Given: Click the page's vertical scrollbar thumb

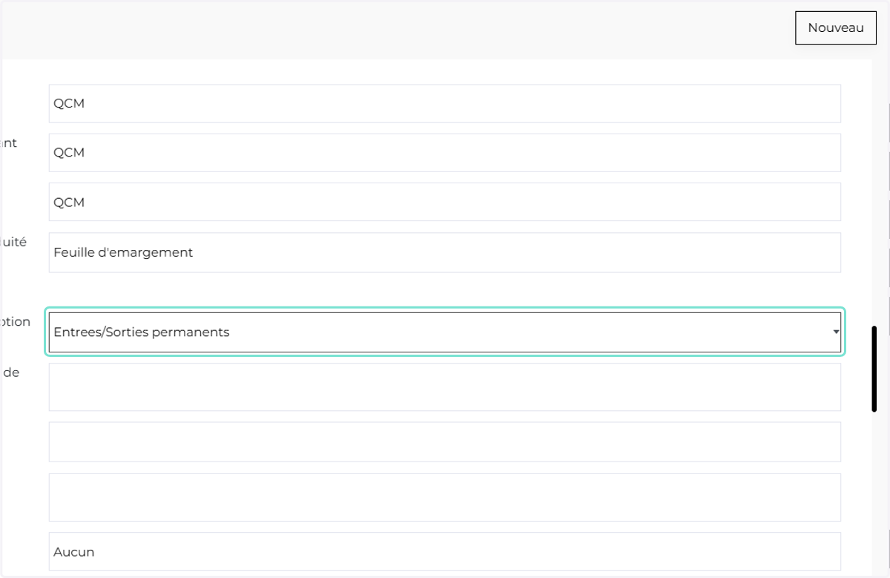Looking at the screenshot, I should coord(874,368).
